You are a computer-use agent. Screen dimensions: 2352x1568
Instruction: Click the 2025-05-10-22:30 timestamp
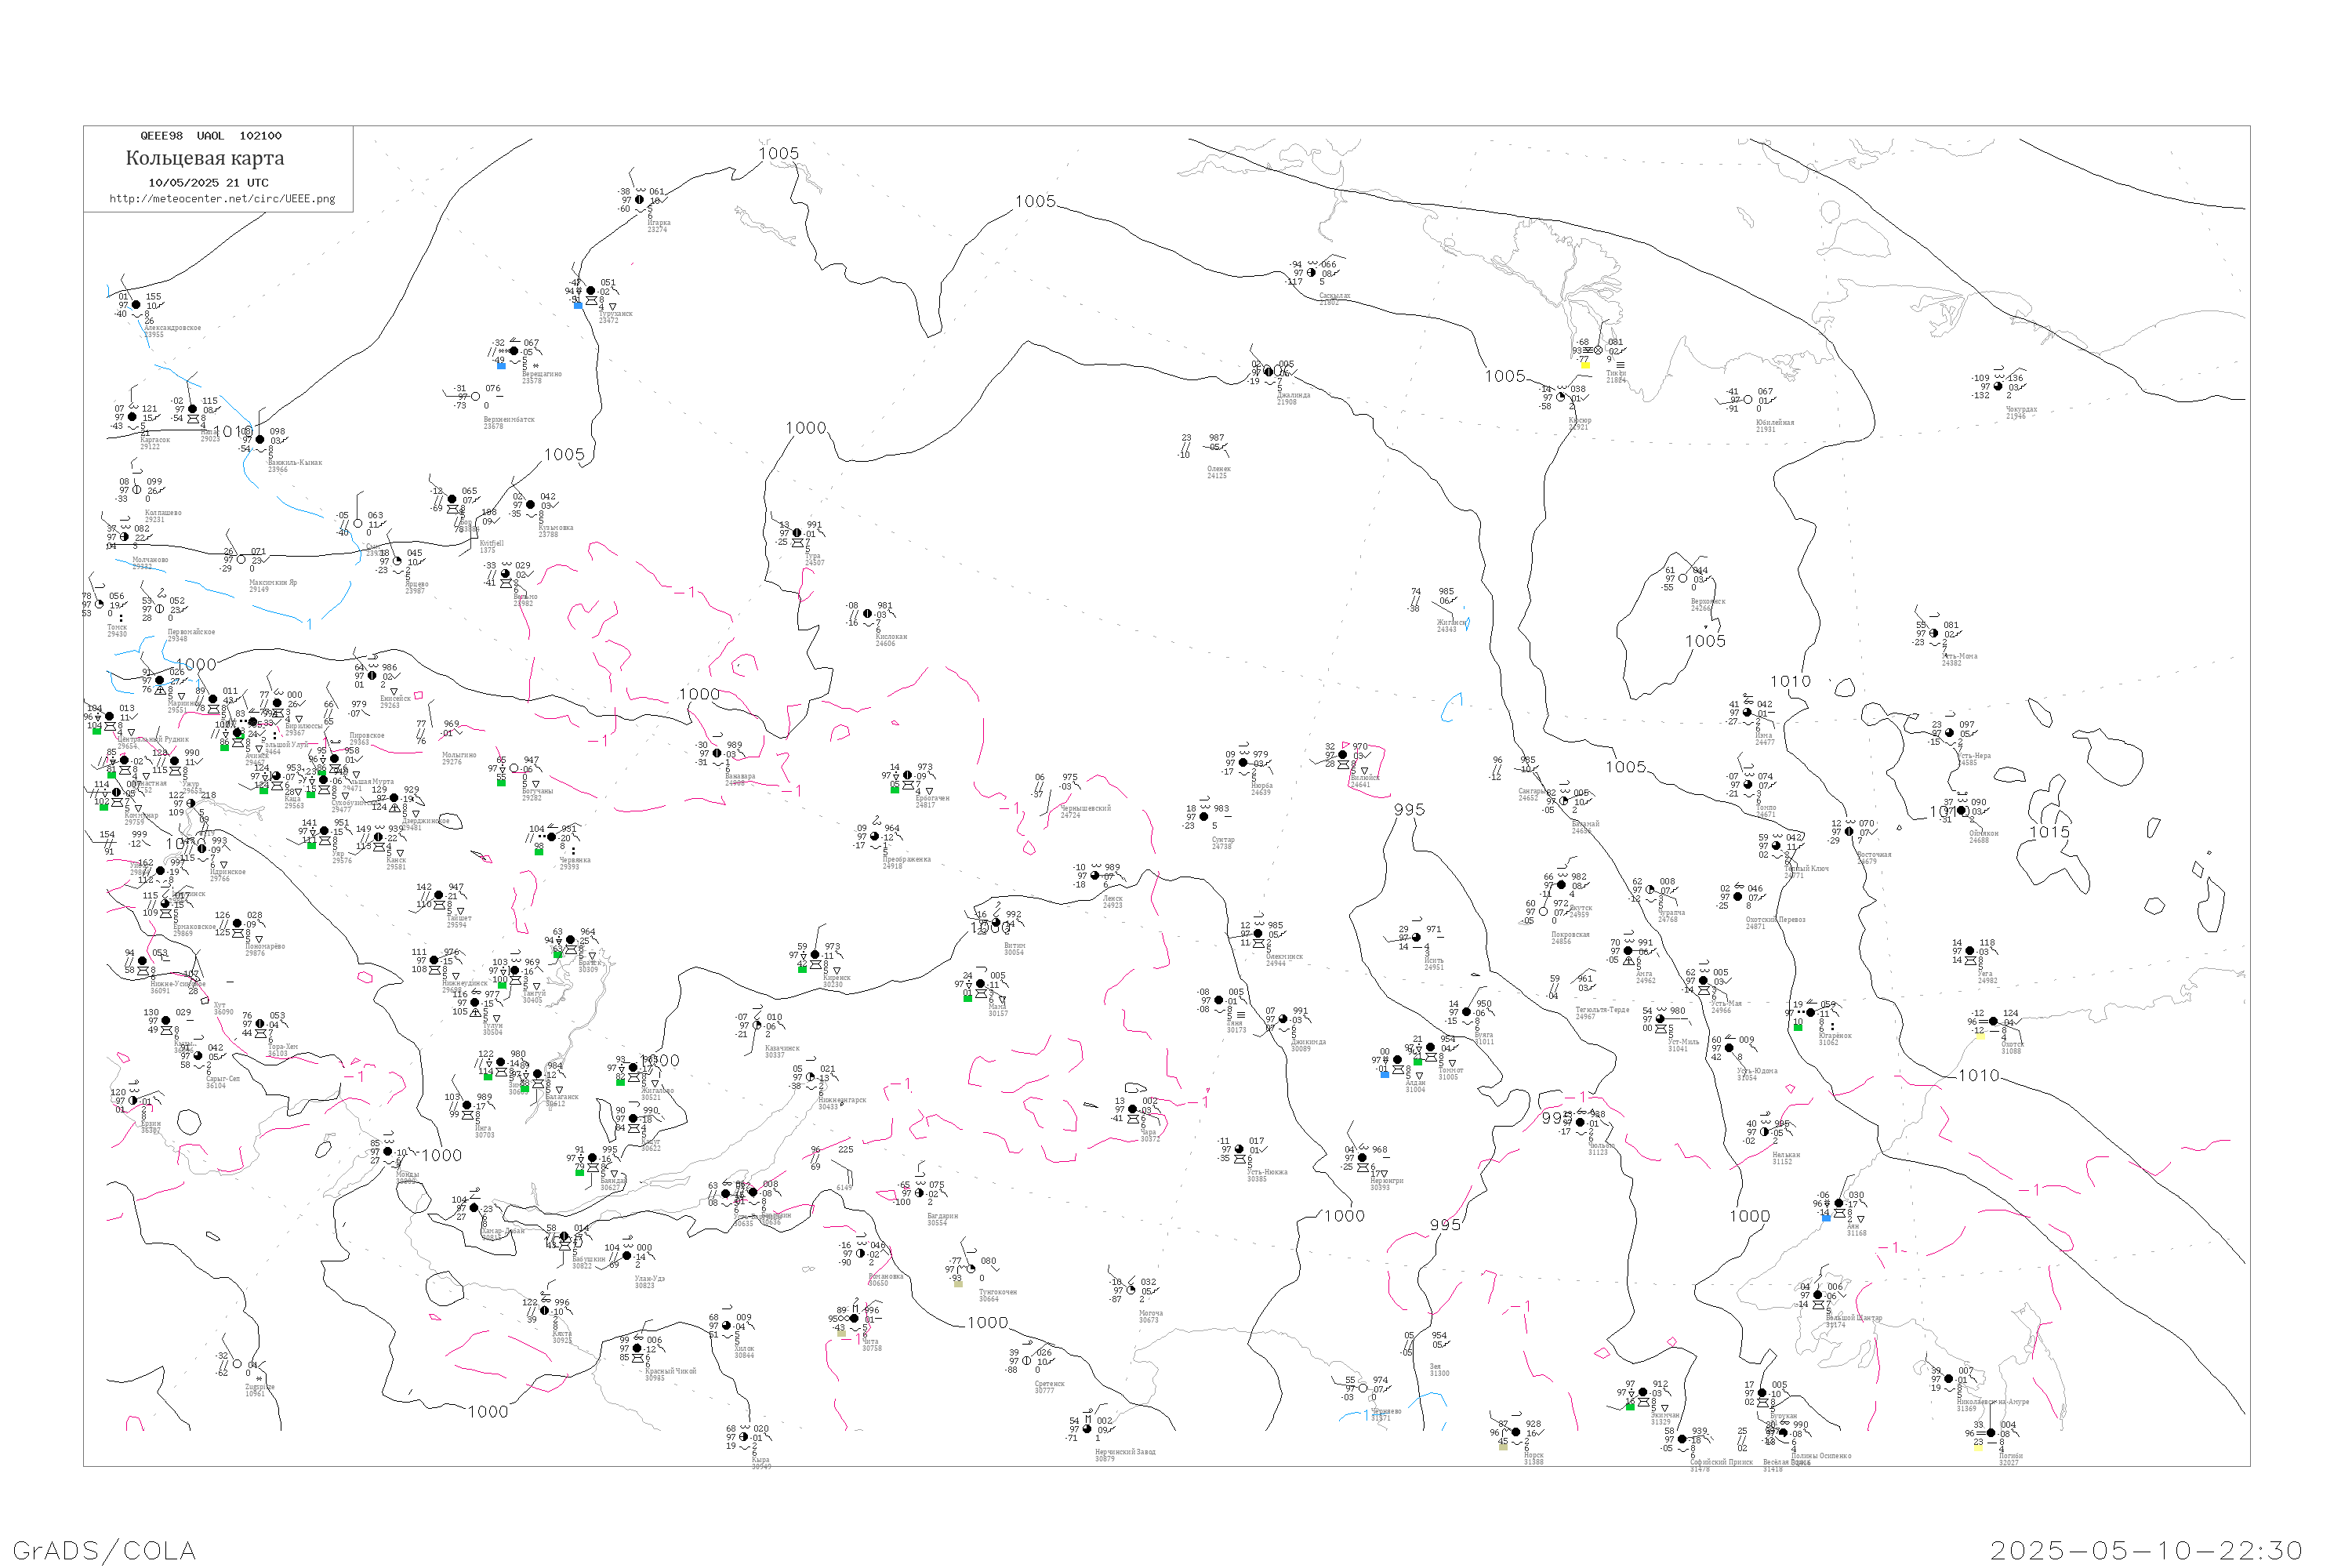pyautogui.click(x=2146, y=1550)
